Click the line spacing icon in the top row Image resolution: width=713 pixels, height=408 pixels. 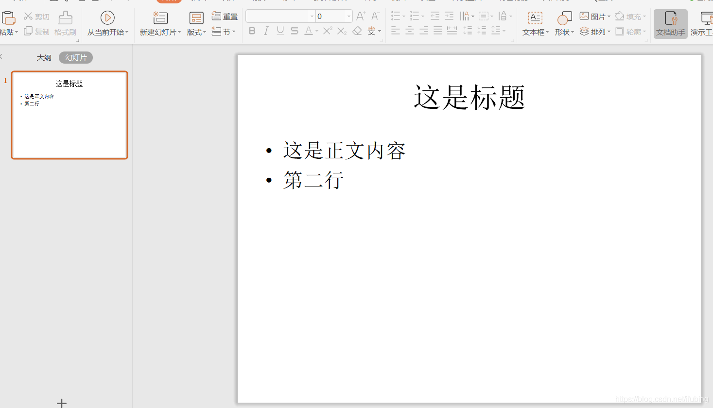coord(503,16)
